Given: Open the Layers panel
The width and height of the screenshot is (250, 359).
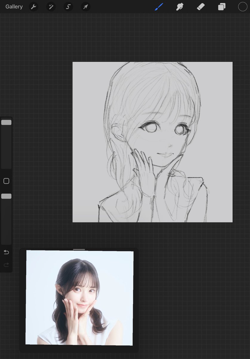Looking at the screenshot, I should pyautogui.click(x=222, y=7).
